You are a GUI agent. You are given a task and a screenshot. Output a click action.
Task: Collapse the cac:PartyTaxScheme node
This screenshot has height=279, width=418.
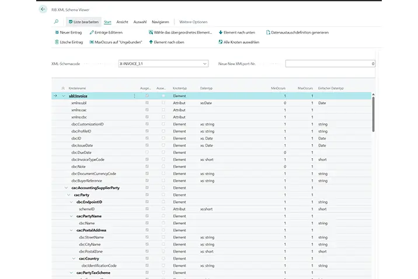point(71,273)
